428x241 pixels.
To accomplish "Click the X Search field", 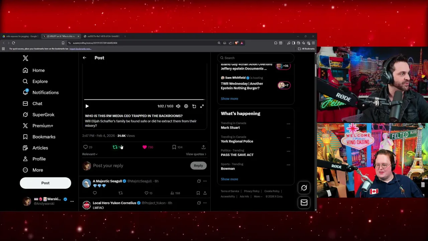I will 256,58.
